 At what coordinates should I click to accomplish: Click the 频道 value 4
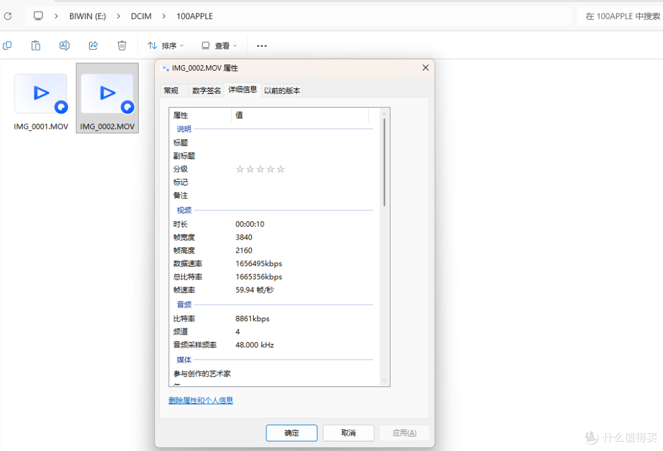tap(238, 332)
